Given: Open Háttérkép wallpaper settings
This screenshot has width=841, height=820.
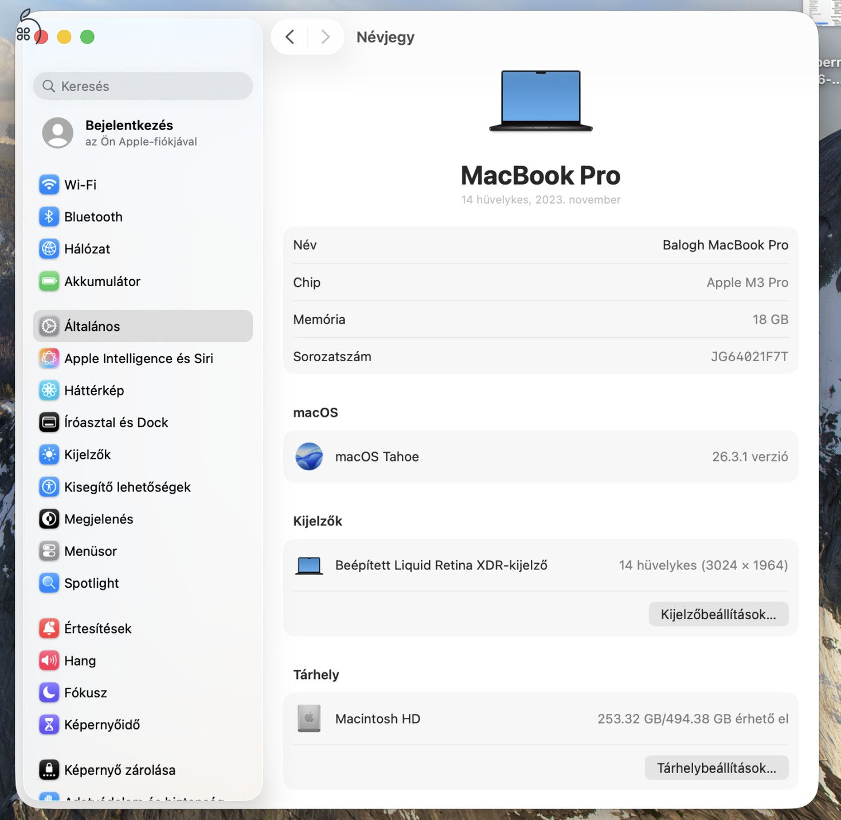Looking at the screenshot, I should (x=49, y=391).
